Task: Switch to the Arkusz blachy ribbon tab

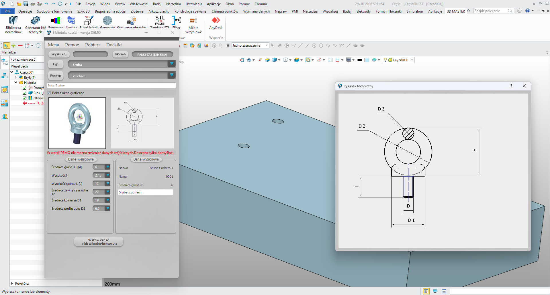Action: [159, 11]
